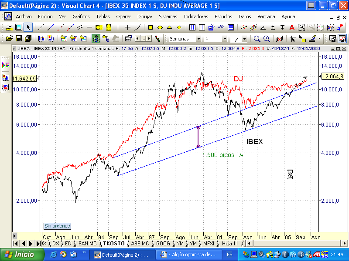The height and width of the screenshot is (261, 349).
Task: Select the yellow diamond shape tool
Action: click(179, 27)
